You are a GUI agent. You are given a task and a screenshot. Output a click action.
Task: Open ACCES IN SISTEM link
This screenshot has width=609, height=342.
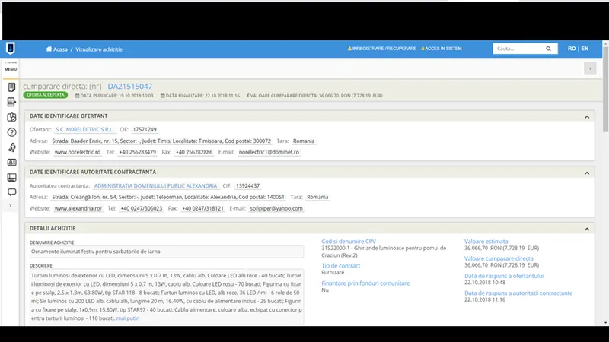[x=443, y=49]
